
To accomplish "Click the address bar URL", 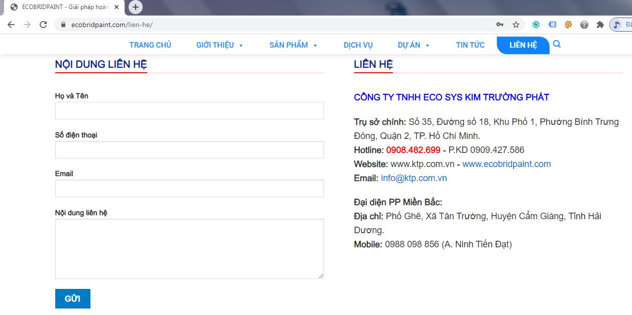I will tap(112, 25).
